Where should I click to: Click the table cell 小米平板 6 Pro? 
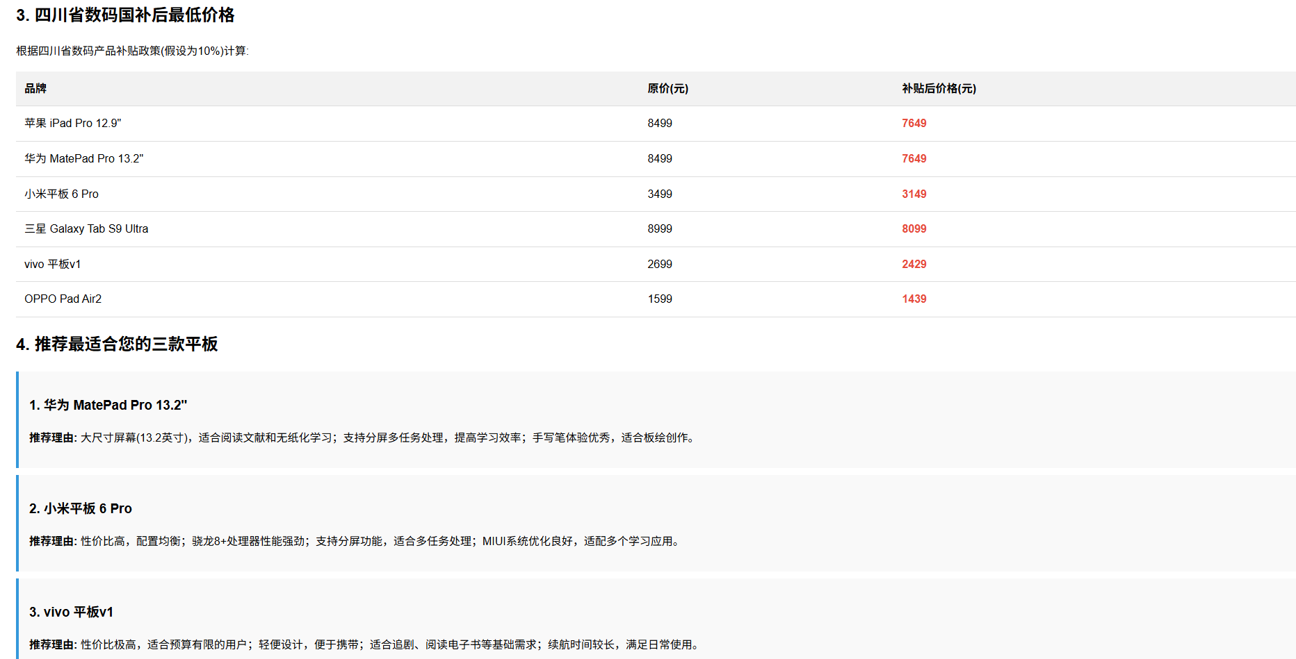pos(61,194)
